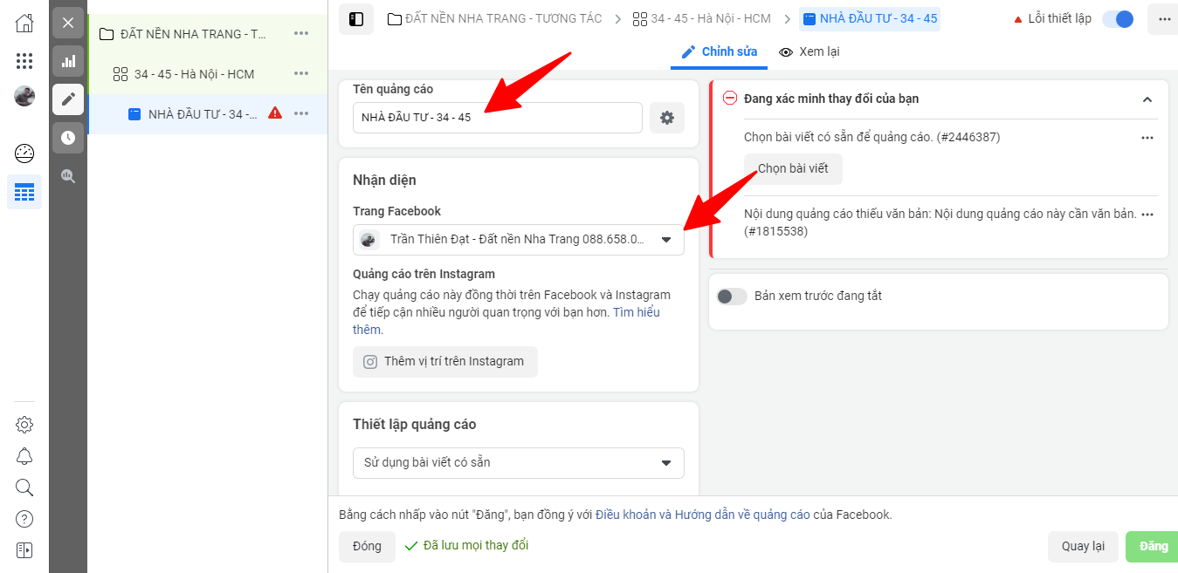1178x573 pixels.
Task: Switch to the Xem lại tab
Action: [809, 52]
